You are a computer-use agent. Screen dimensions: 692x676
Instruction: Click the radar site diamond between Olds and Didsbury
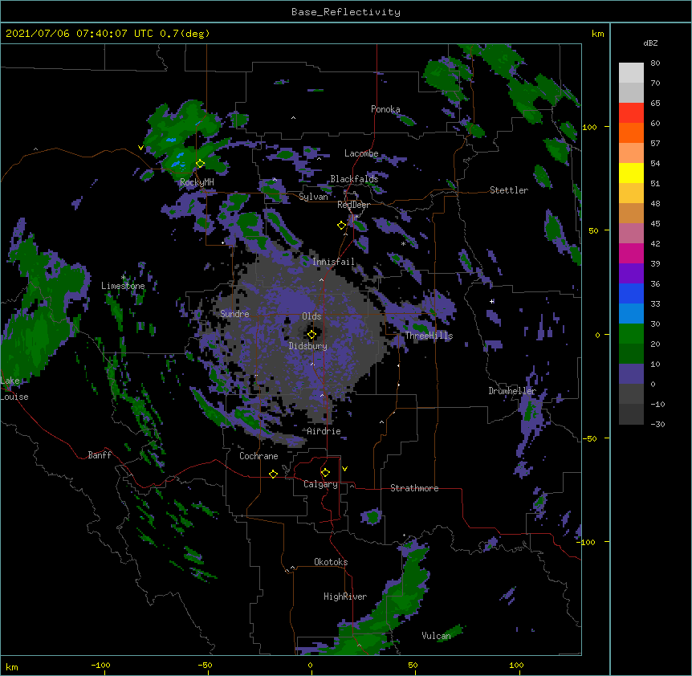[311, 335]
